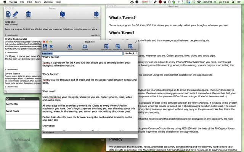
Task: Export the note via Export icon
Action: pos(69,46)
